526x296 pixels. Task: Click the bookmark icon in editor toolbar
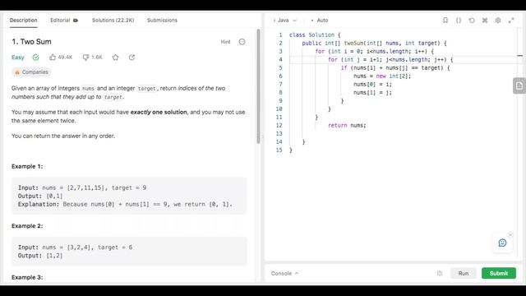tap(445, 20)
